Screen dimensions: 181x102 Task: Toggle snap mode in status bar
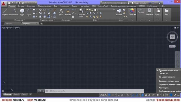[x=113, y=95]
